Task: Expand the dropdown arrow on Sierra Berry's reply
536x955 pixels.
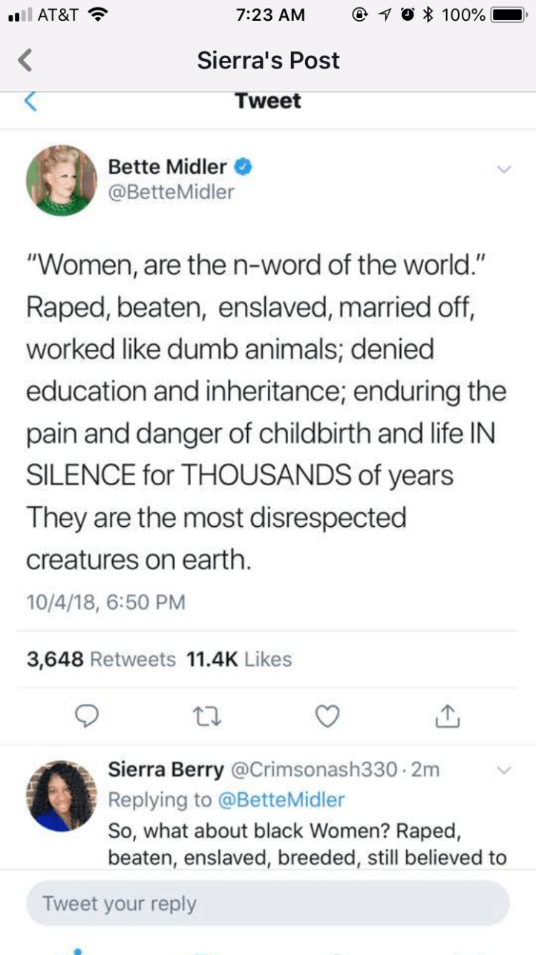Action: pos(504,770)
